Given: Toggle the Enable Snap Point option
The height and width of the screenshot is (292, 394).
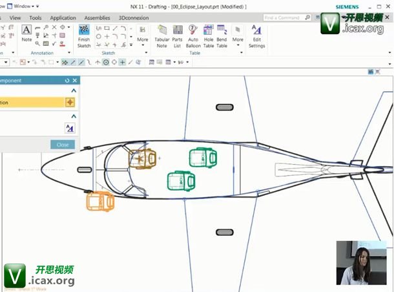Looking at the screenshot, I should [x=65, y=62].
